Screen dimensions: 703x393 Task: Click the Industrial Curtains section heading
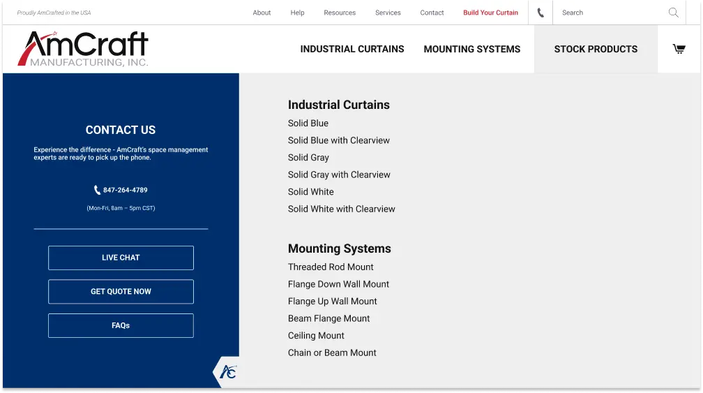point(338,105)
